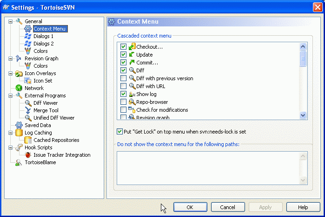
Task: Collapse the External Programs tree node
Action: pos(10,96)
